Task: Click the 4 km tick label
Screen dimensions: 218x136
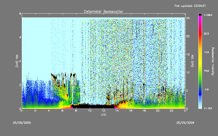Action: click(x=20, y=61)
